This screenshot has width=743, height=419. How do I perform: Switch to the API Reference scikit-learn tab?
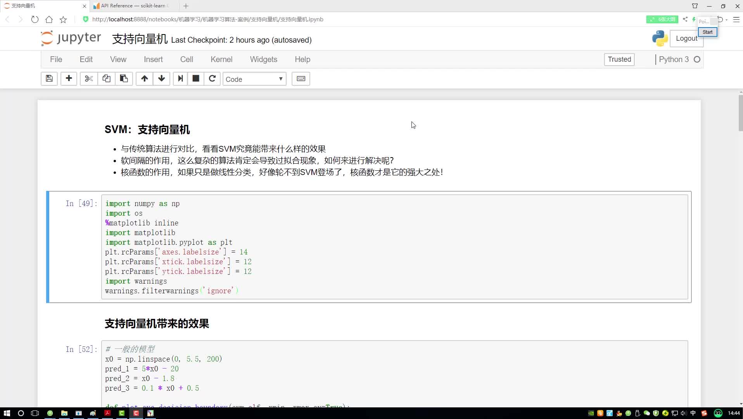[134, 6]
